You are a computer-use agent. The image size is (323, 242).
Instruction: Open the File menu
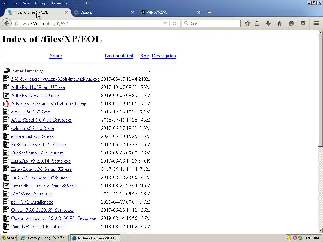tap(5, 3)
